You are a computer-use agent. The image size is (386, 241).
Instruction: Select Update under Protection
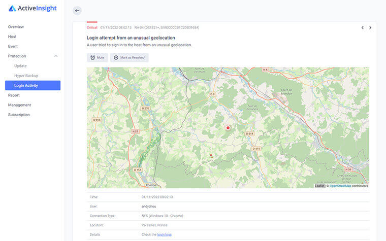point(20,66)
